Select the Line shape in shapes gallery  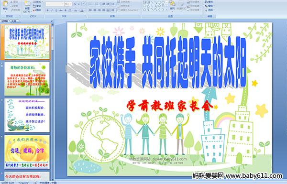(152, 2)
